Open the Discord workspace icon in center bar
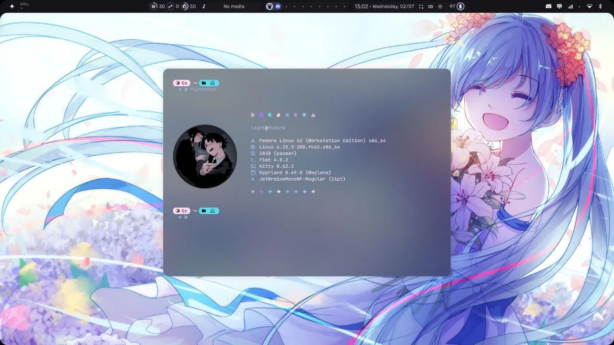This screenshot has width=614, height=345. coord(277,6)
